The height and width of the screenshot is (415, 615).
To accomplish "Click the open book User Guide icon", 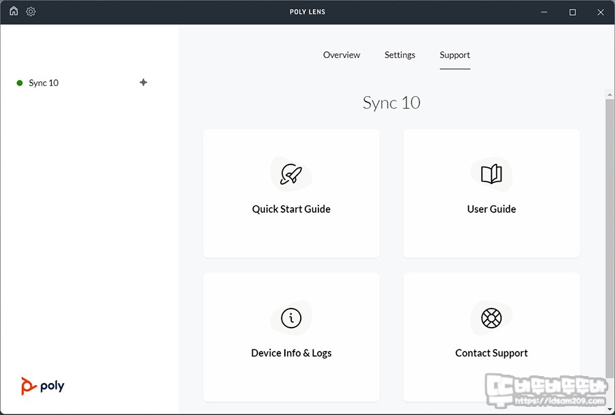I will [491, 174].
